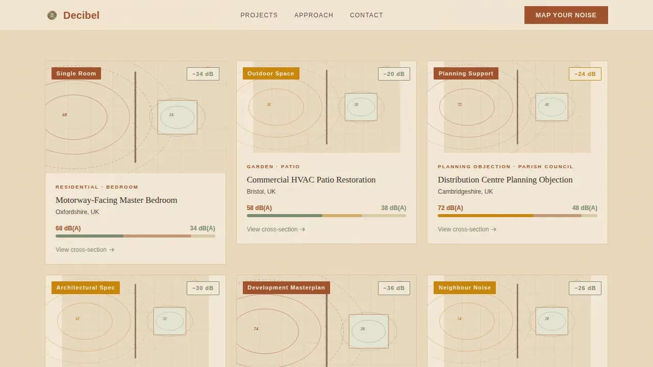Click the −34 dB badge

tap(203, 74)
